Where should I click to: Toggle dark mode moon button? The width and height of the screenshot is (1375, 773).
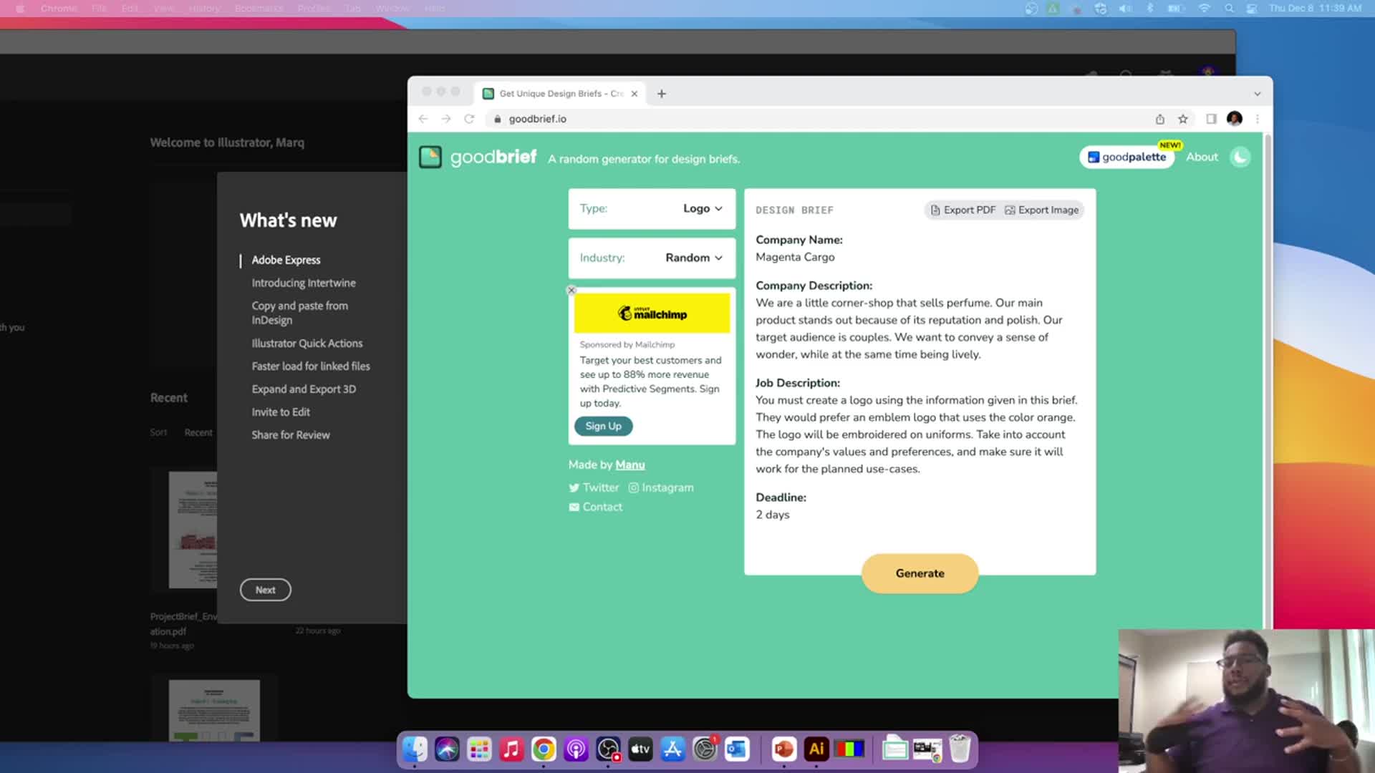click(1240, 157)
